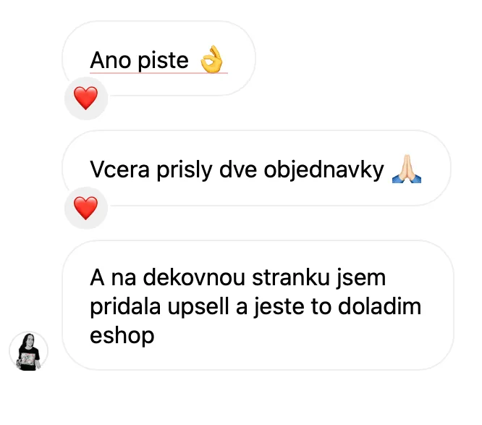Open heart reaction on "Ano piste" message
The height and width of the screenshot is (425, 482).
coord(86,98)
